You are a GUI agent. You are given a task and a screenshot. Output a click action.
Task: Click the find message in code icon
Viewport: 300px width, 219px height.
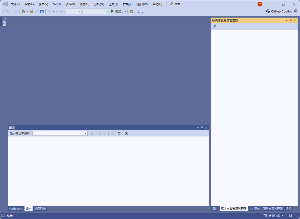(92, 133)
